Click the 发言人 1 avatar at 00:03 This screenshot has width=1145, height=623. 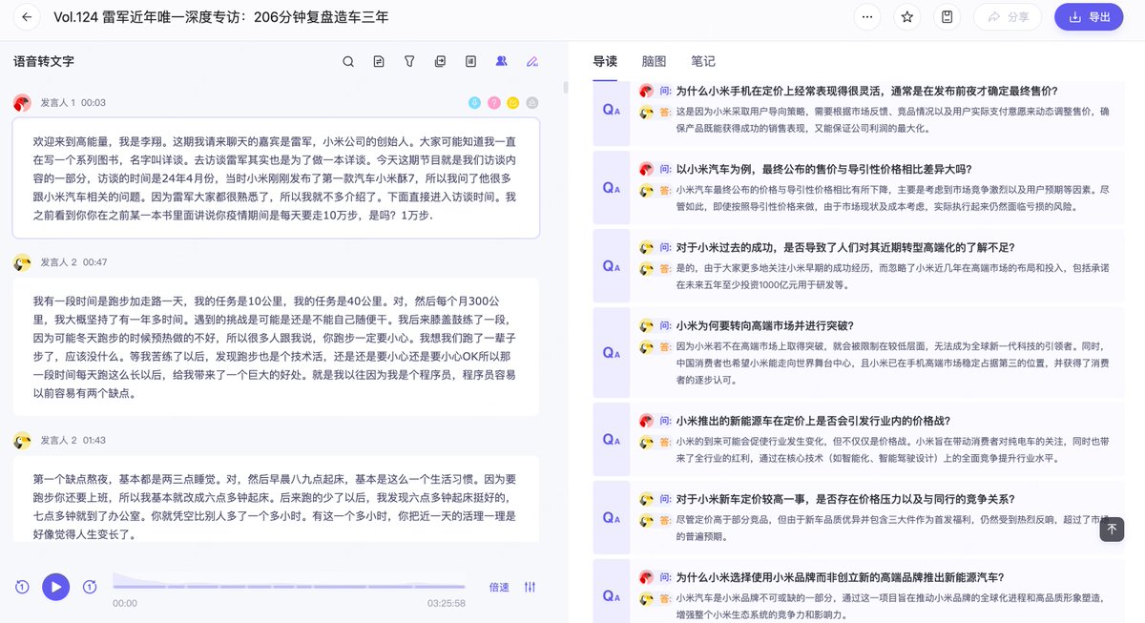[22, 103]
